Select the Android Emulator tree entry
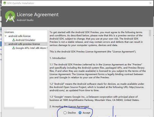The width and height of the screenshot is (154, 117). pyautogui.click(x=25, y=40)
